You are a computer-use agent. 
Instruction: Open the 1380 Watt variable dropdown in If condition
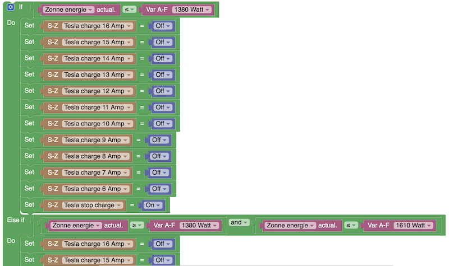[x=191, y=10]
